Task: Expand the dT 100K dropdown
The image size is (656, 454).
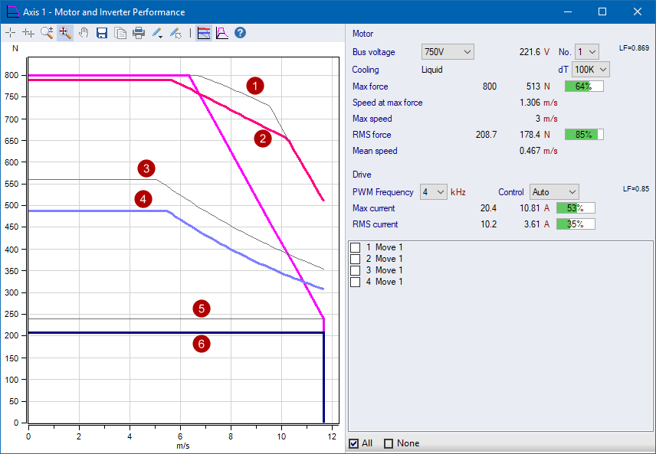Action: 591,70
